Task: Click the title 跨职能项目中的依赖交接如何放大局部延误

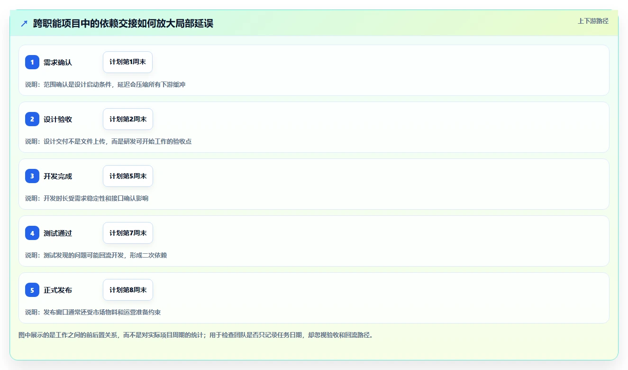Action: tap(123, 24)
